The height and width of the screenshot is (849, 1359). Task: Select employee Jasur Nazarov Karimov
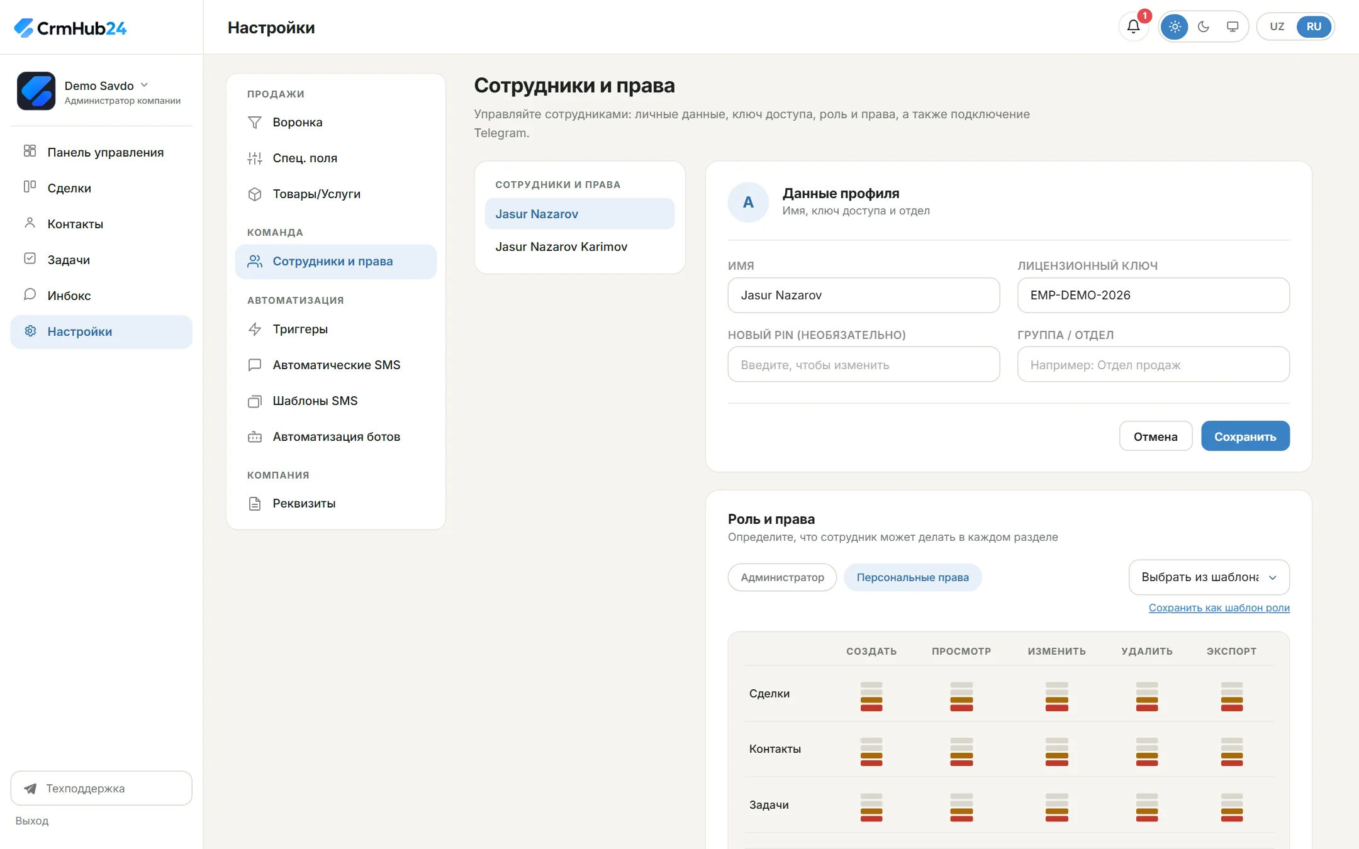[x=579, y=247]
